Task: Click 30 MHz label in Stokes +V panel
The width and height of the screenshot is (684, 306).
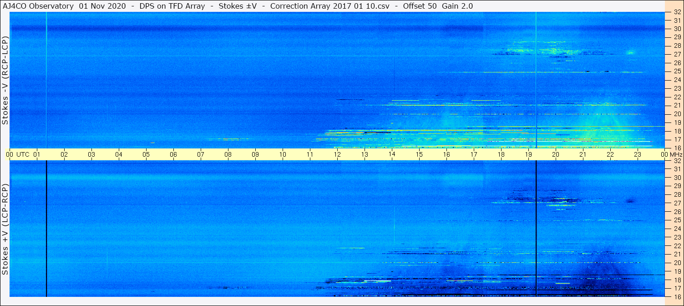Action: pos(677,178)
